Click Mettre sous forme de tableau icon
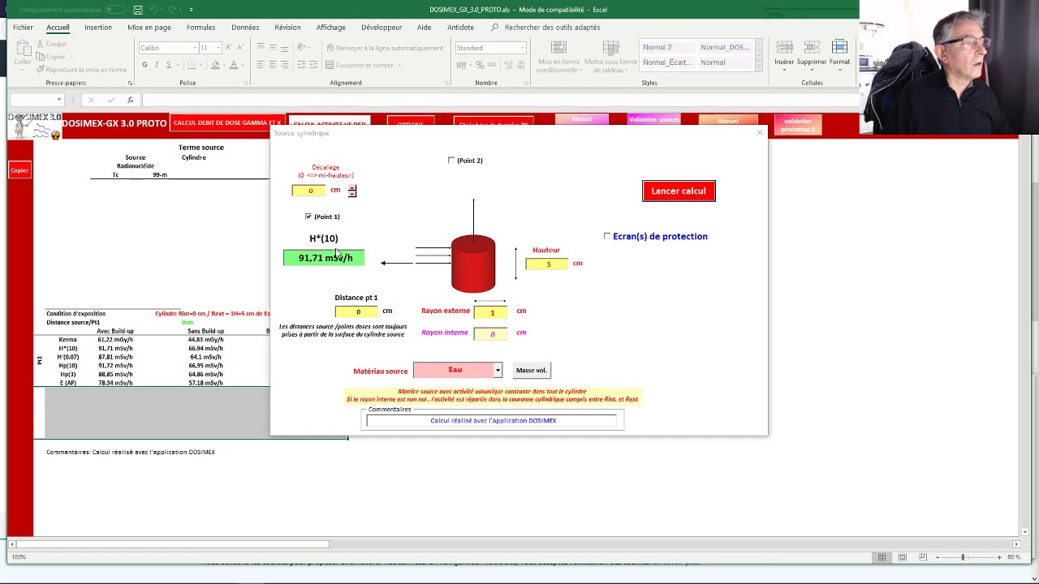This screenshot has height=584, width=1039. click(x=610, y=56)
